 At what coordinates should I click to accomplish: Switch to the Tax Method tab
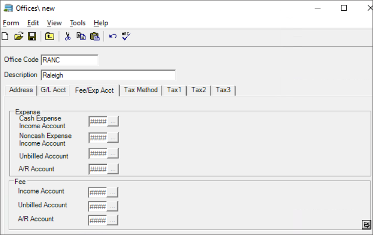pyautogui.click(x=140, y=90)
